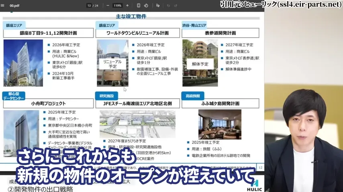Click the 銀座エリア tag above ワールドタウンビル
343x192 pixels.
tap(107, 25)
